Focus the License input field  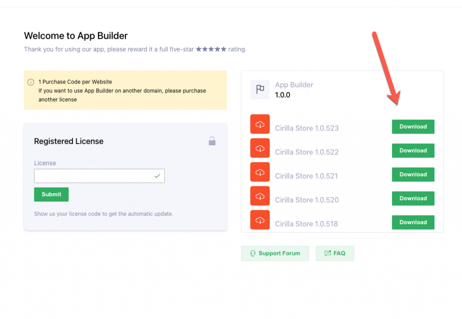[x=99, y=176]
